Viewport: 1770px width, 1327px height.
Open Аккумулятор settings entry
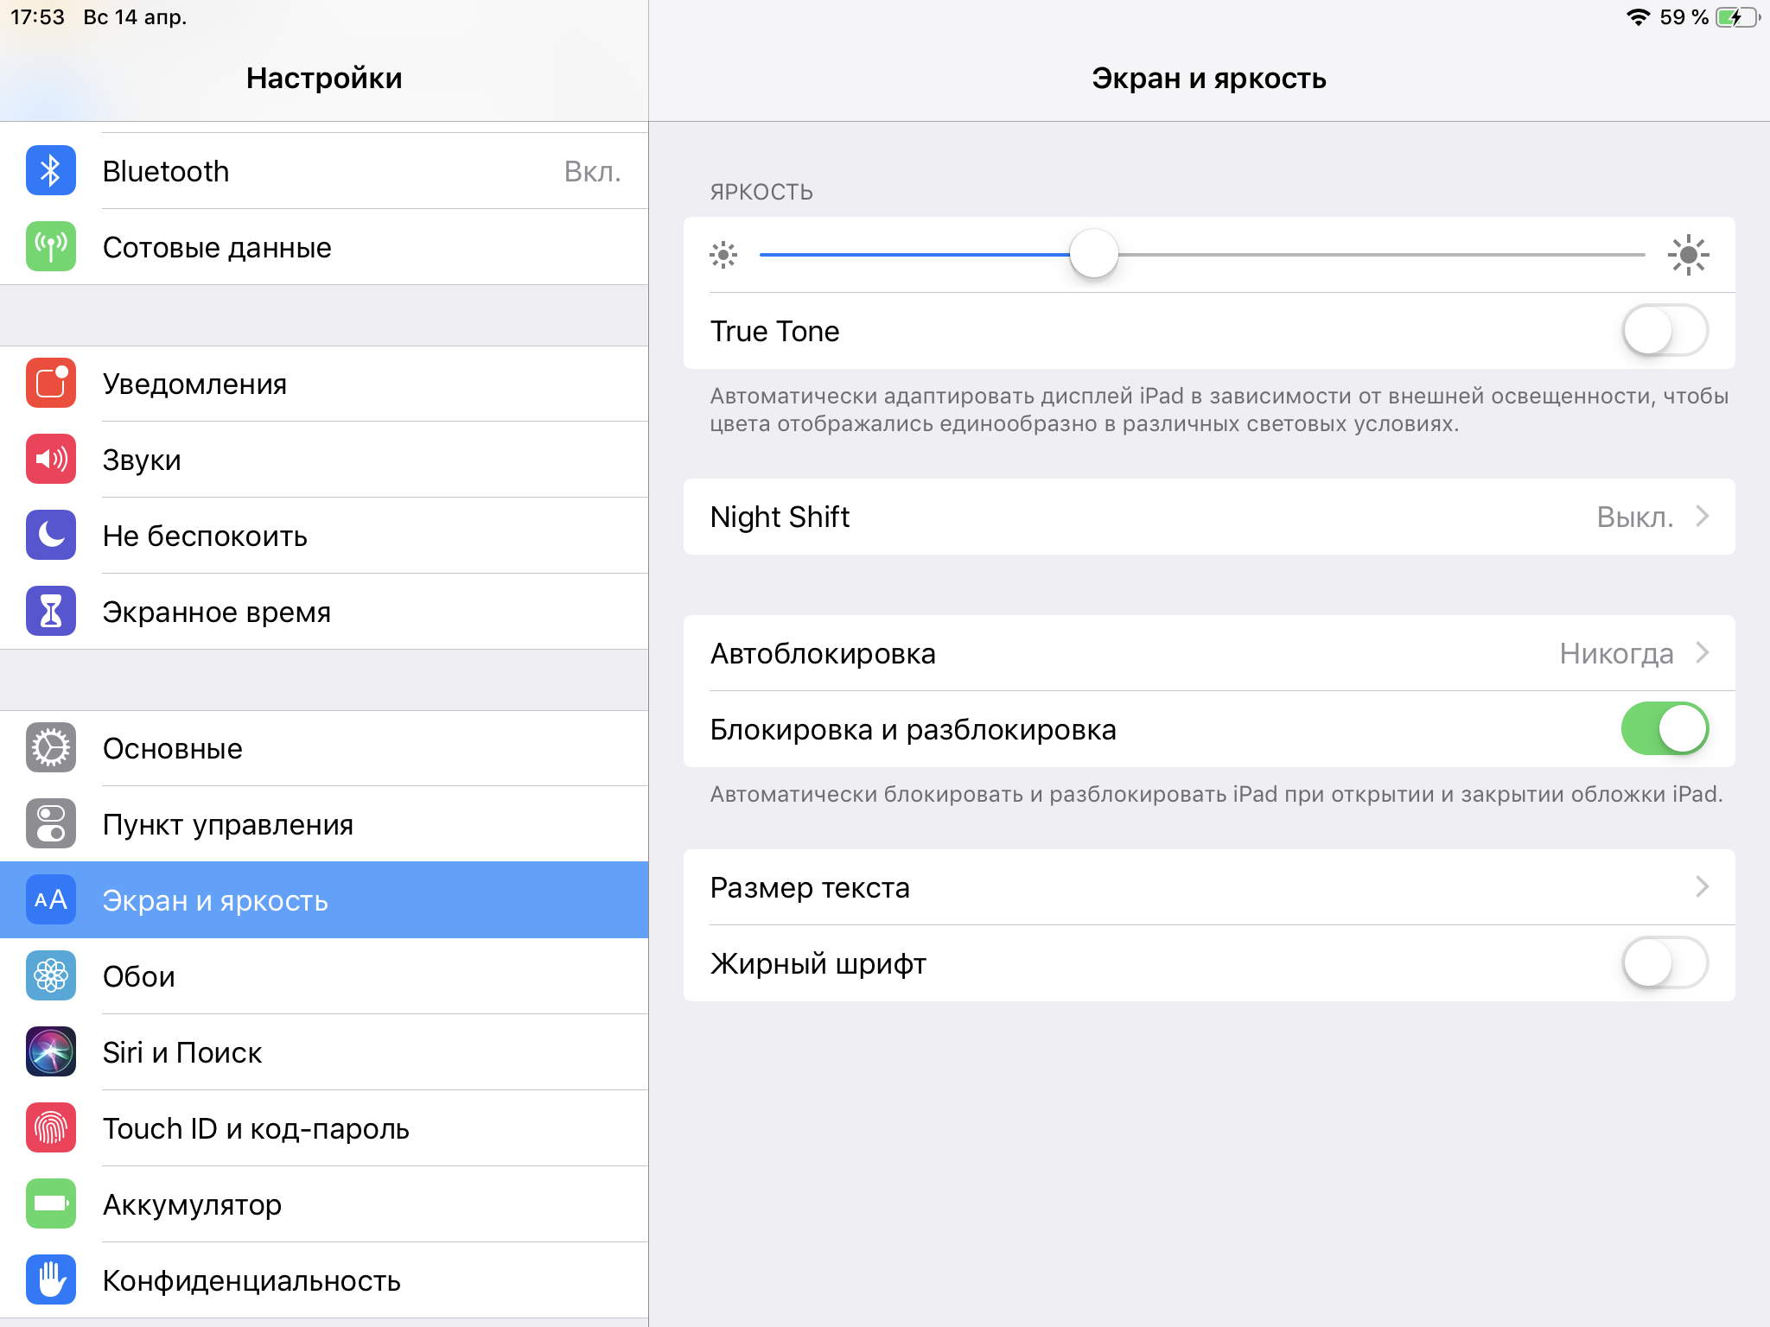pyautogui.click(x=192, y=1204)
